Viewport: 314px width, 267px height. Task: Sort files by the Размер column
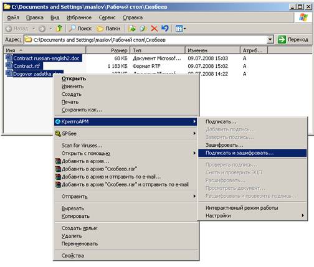click(x=108, y=50)
